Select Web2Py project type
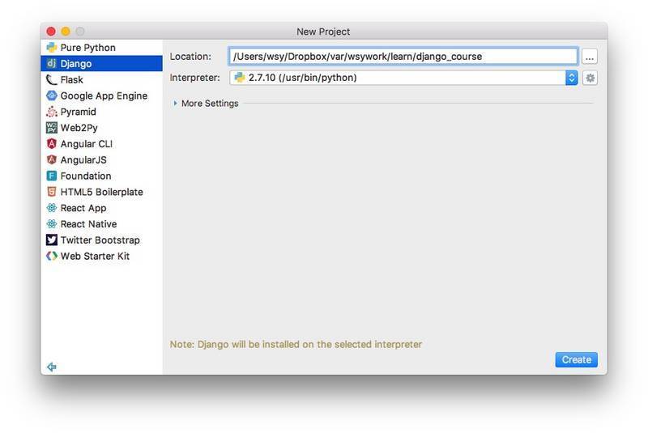Viewport: 648px width, 433px height. point(102,128)
